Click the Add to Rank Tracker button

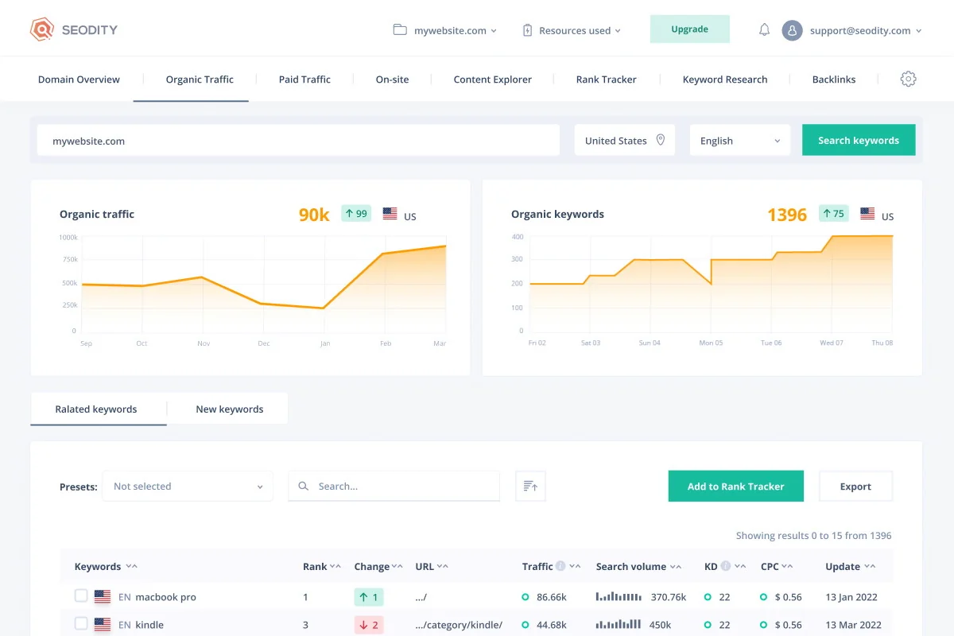point(735,487)
